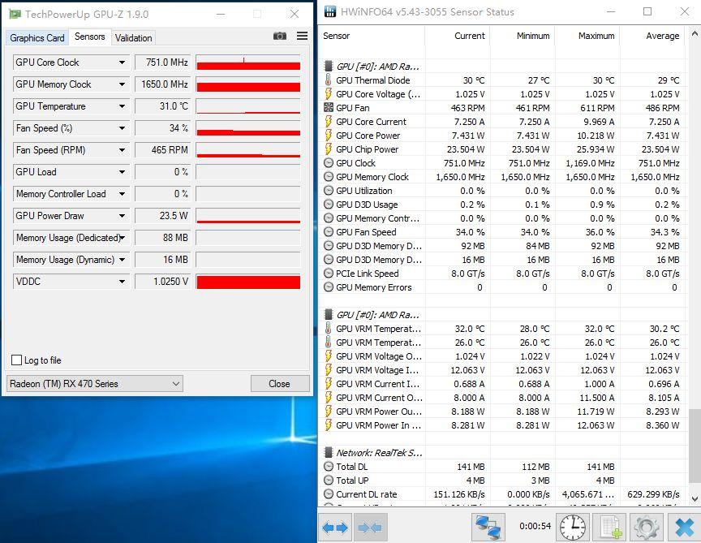Select the GPU Fan Speed row in HWiNFO
The height and width of the screenshot is (543, 701).
point(503,232)
